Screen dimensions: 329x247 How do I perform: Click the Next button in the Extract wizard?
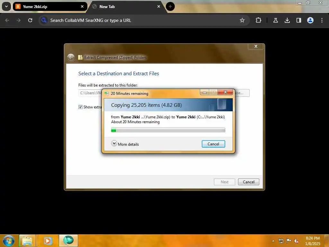click(x=224, y=182)
